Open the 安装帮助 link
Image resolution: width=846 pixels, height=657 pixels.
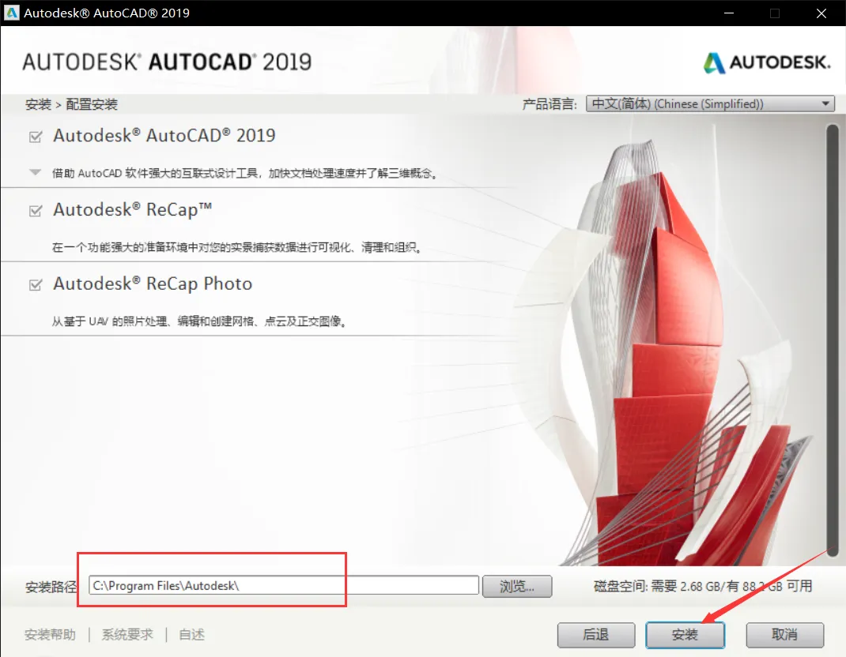click(50, 634)
